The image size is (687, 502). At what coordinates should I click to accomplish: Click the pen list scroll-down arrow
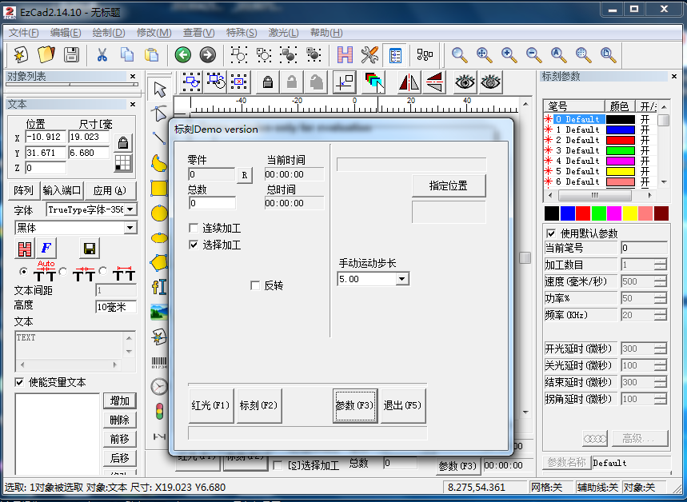tap(665, 181)
